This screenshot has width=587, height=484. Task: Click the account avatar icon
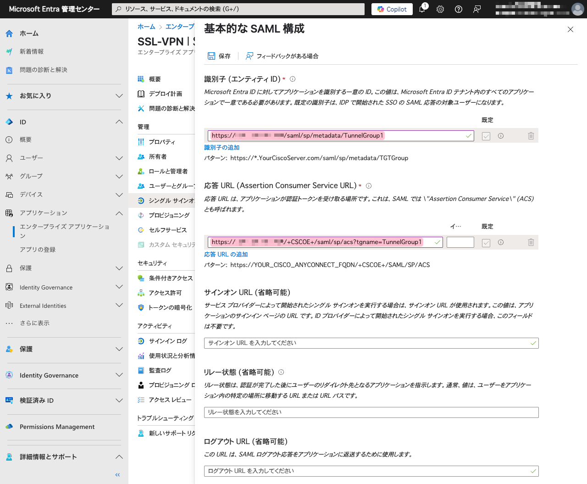pos(578,9)
